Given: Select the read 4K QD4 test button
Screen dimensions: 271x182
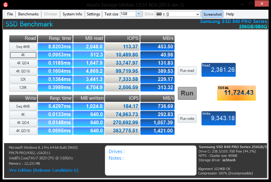Looking at the screenshot, I should click(23, 63).
